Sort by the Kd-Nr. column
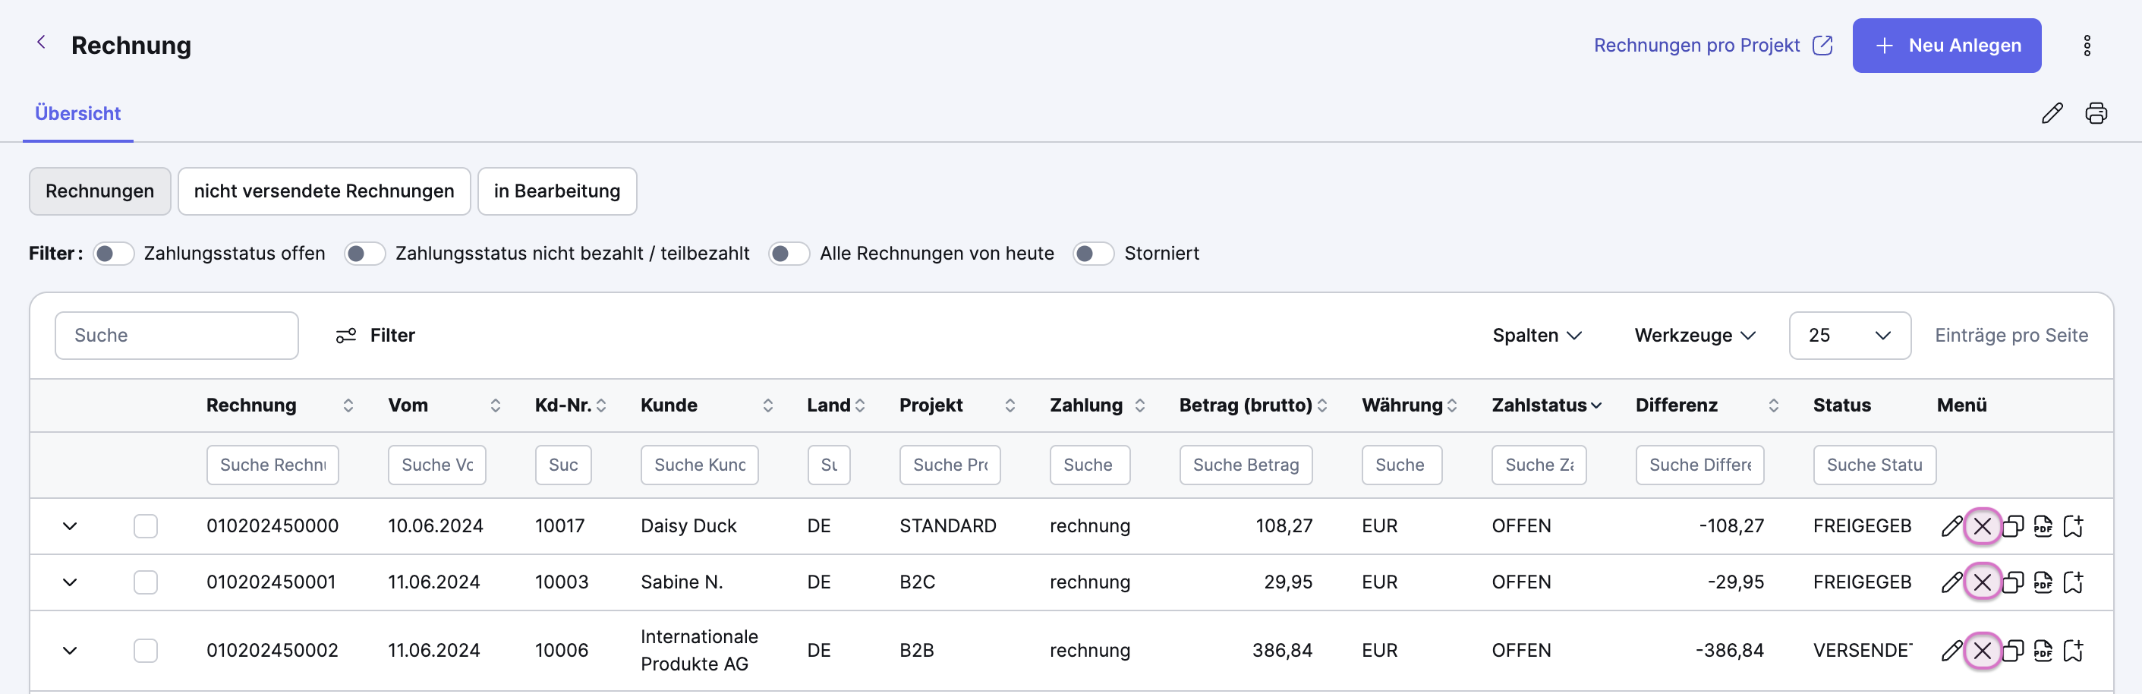 [x=600, y=405]
